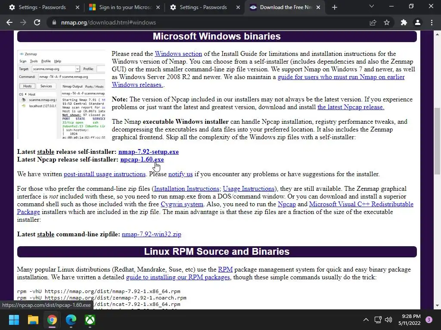Open the volume speaker tray icon
Viewport: 441px width, 330px height.
388,320
